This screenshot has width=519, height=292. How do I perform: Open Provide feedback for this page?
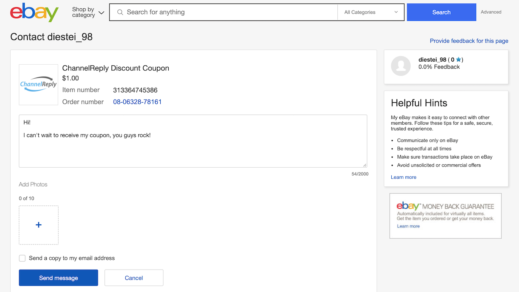(x=469, y=41)
